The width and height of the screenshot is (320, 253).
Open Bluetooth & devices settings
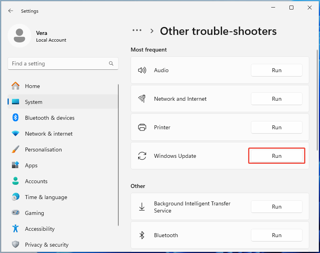click(50, 118)
